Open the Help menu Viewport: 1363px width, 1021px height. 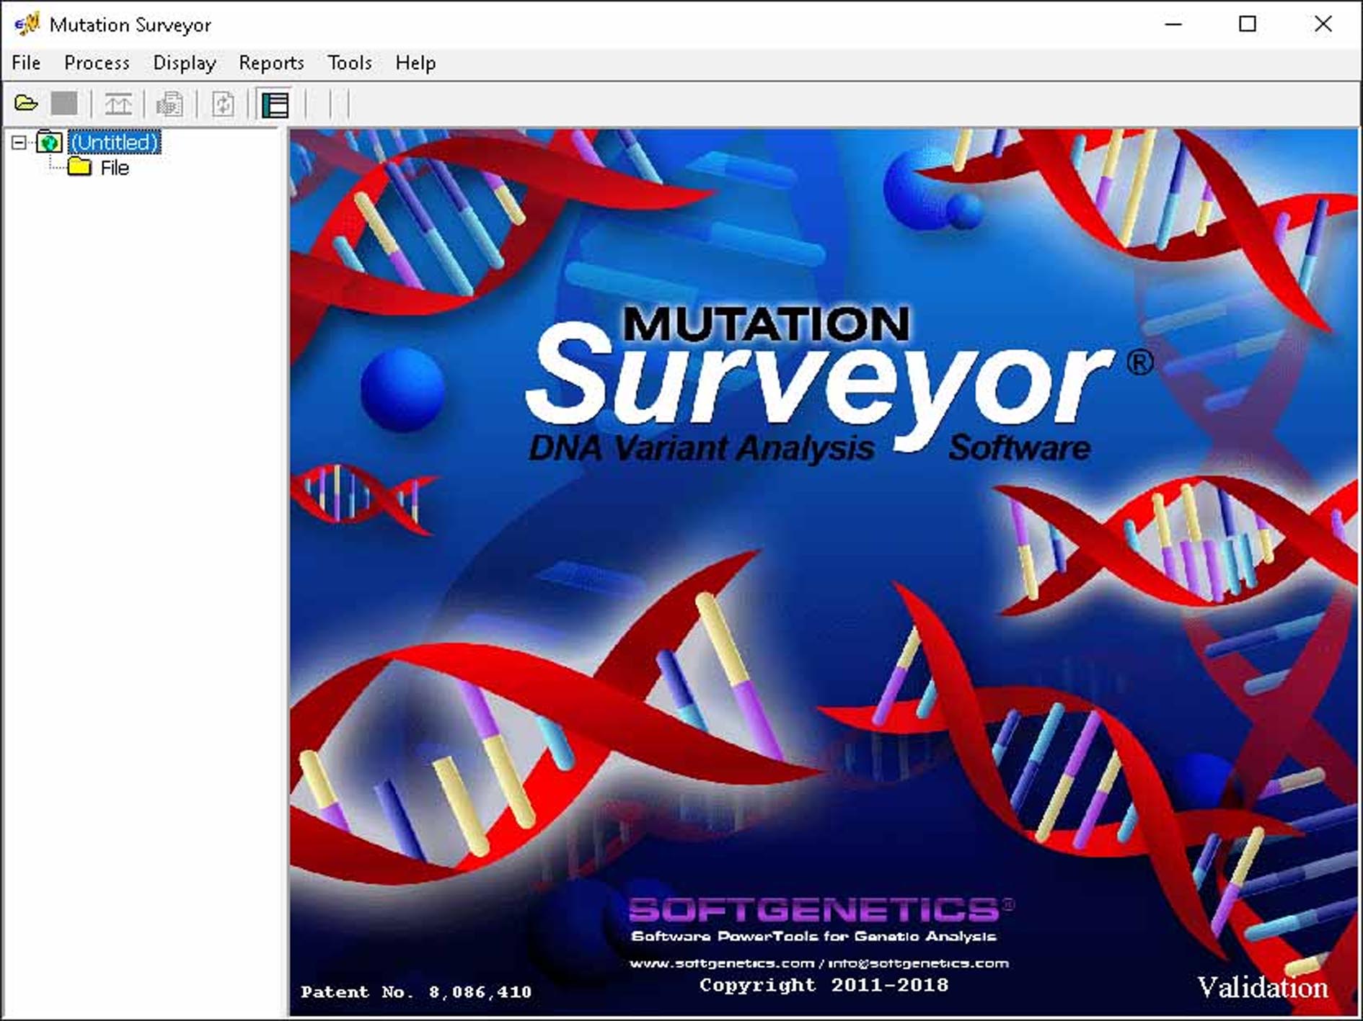[x=415, y=63]
